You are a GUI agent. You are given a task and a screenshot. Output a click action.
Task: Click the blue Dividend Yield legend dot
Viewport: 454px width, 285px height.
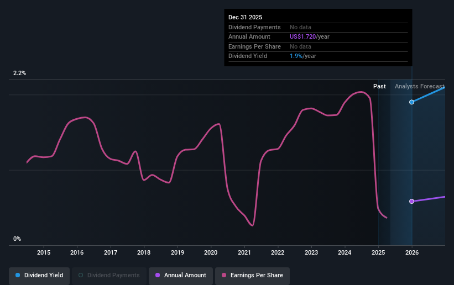pyautogui.click(x=18, y=275)
